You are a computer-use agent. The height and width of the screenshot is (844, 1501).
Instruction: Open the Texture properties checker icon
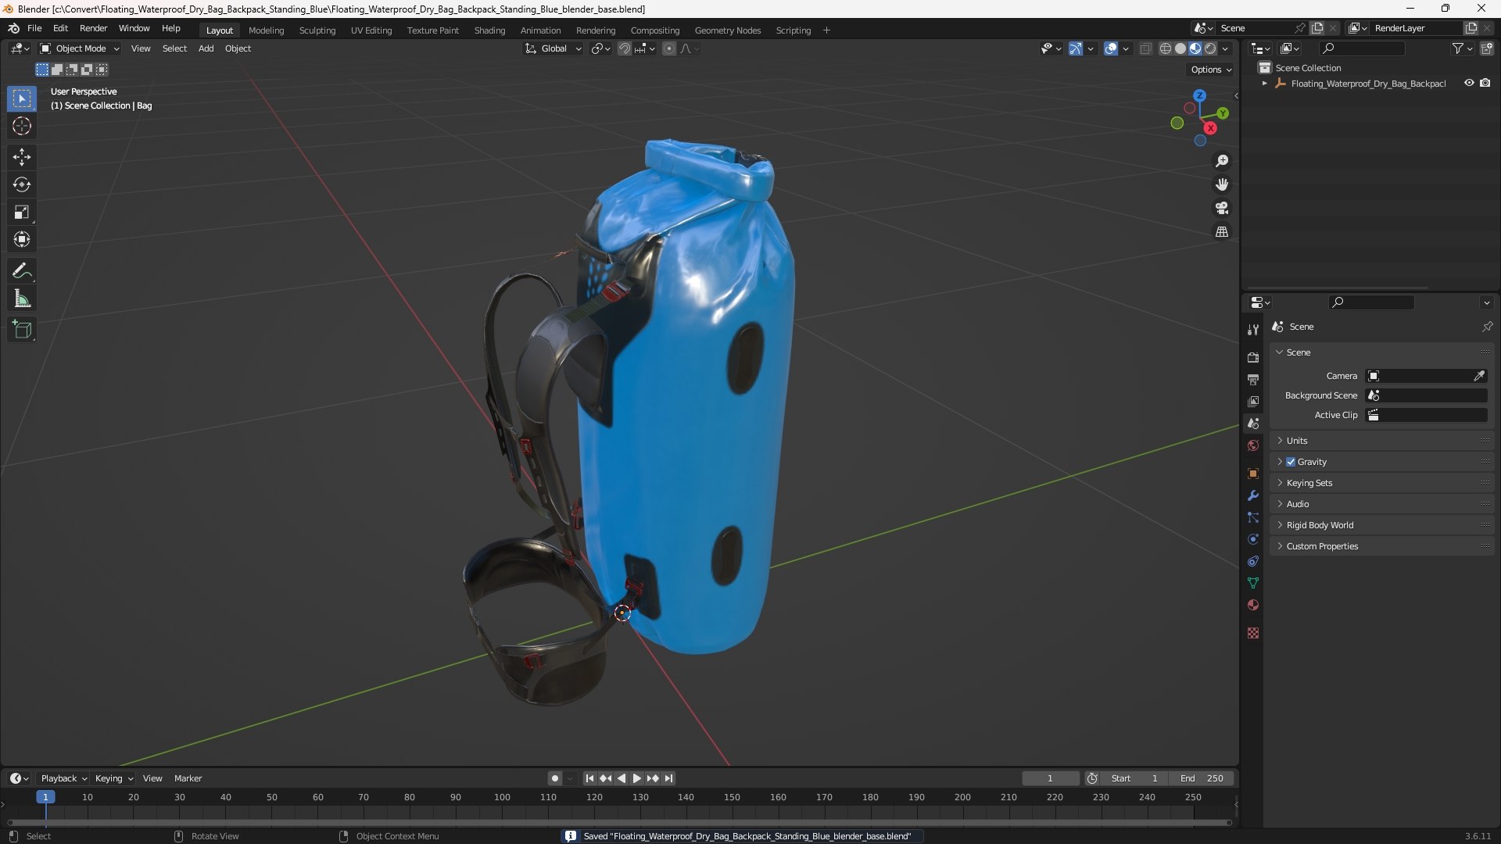[x=1253, y=633]
